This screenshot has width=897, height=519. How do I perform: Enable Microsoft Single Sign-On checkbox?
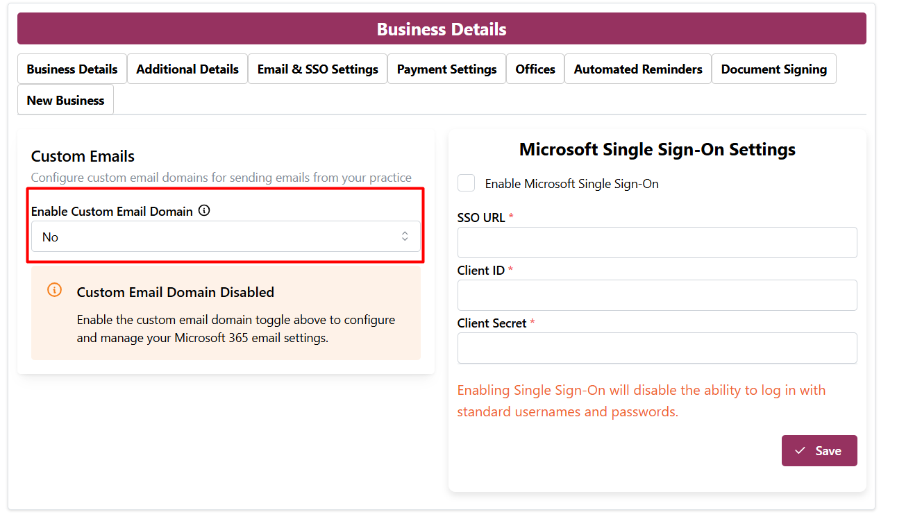pos(467,183)
